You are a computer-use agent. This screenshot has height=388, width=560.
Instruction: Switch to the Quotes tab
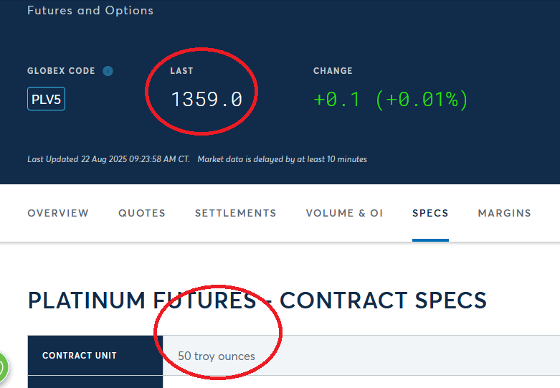pos(142,213)
